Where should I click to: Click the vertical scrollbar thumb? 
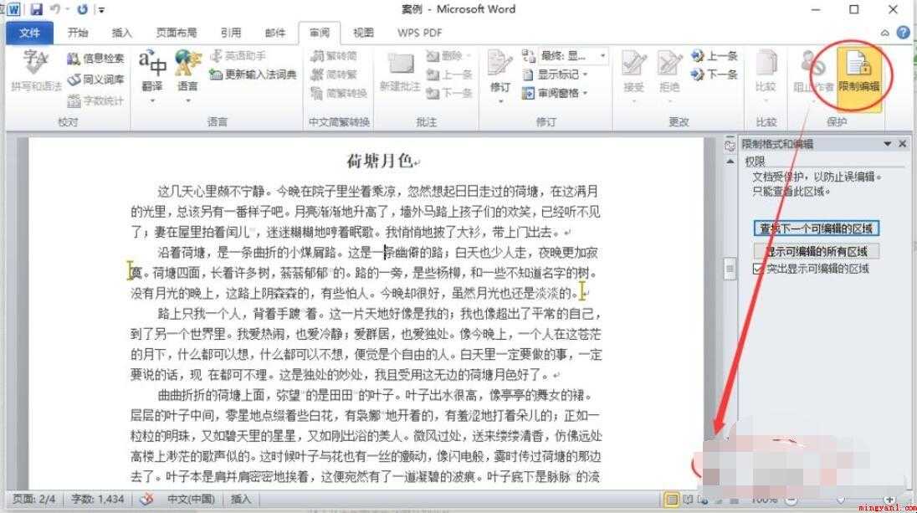[x=730, y=269]
